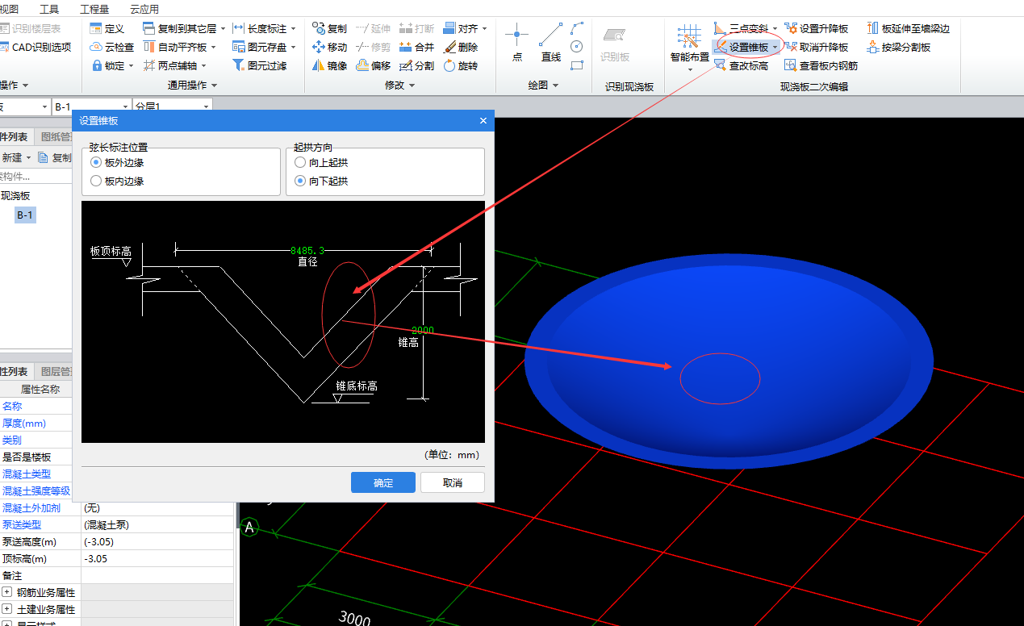Click the 删除 delete tool

coord(460,47)
